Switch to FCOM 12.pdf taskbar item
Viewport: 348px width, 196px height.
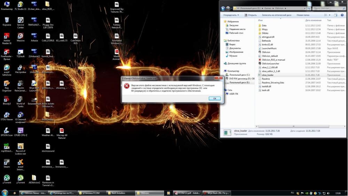[x=188, y=193]
